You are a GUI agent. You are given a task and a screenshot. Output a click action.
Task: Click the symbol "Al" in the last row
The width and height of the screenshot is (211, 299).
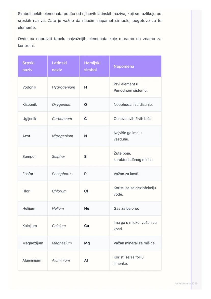[86, 261]
